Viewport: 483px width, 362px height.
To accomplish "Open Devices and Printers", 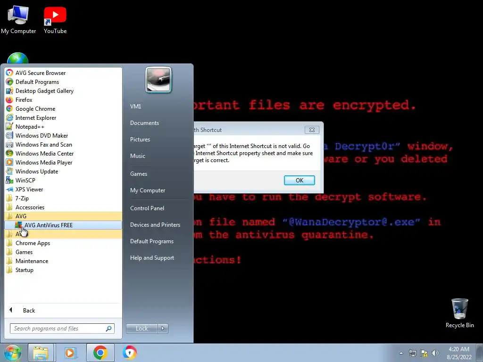I will [x=159, y=225].
